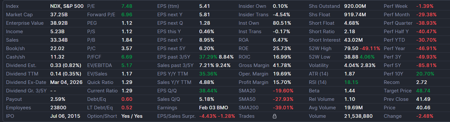Click the P/C value 3.57
This screenshot has width=450, height=122.
[x=127, y=48]
